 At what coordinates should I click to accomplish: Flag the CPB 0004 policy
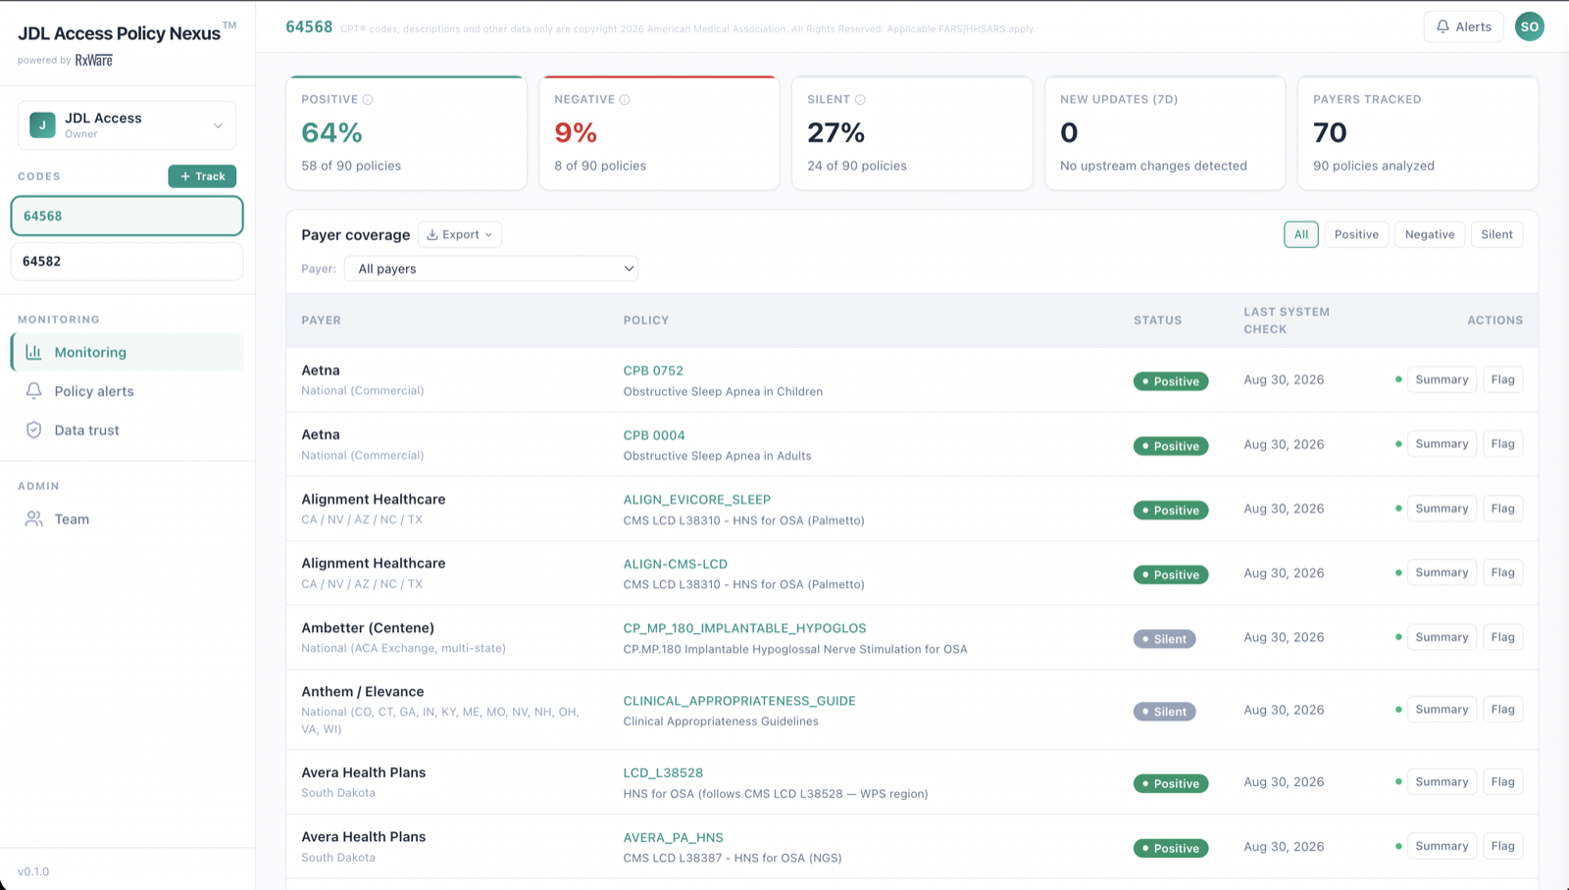coord(1502,444)
